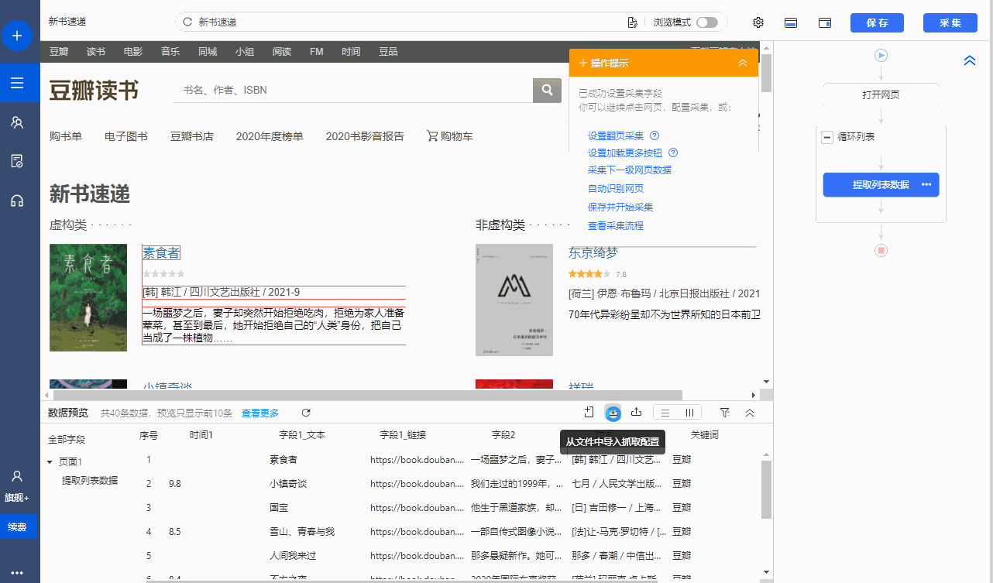Click 保存并开始采集 link
Image resolution: width=993 pixels, height=583 pixels.
(x=620, y=207)
